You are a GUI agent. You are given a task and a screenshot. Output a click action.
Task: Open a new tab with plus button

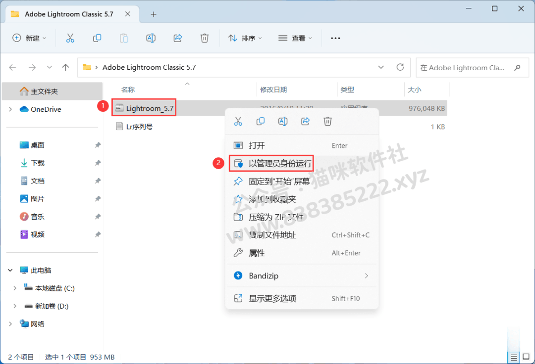tap(154, 14)
